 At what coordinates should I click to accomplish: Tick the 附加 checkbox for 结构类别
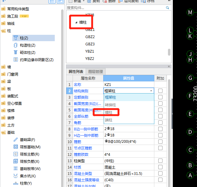(x=160, y=91)
